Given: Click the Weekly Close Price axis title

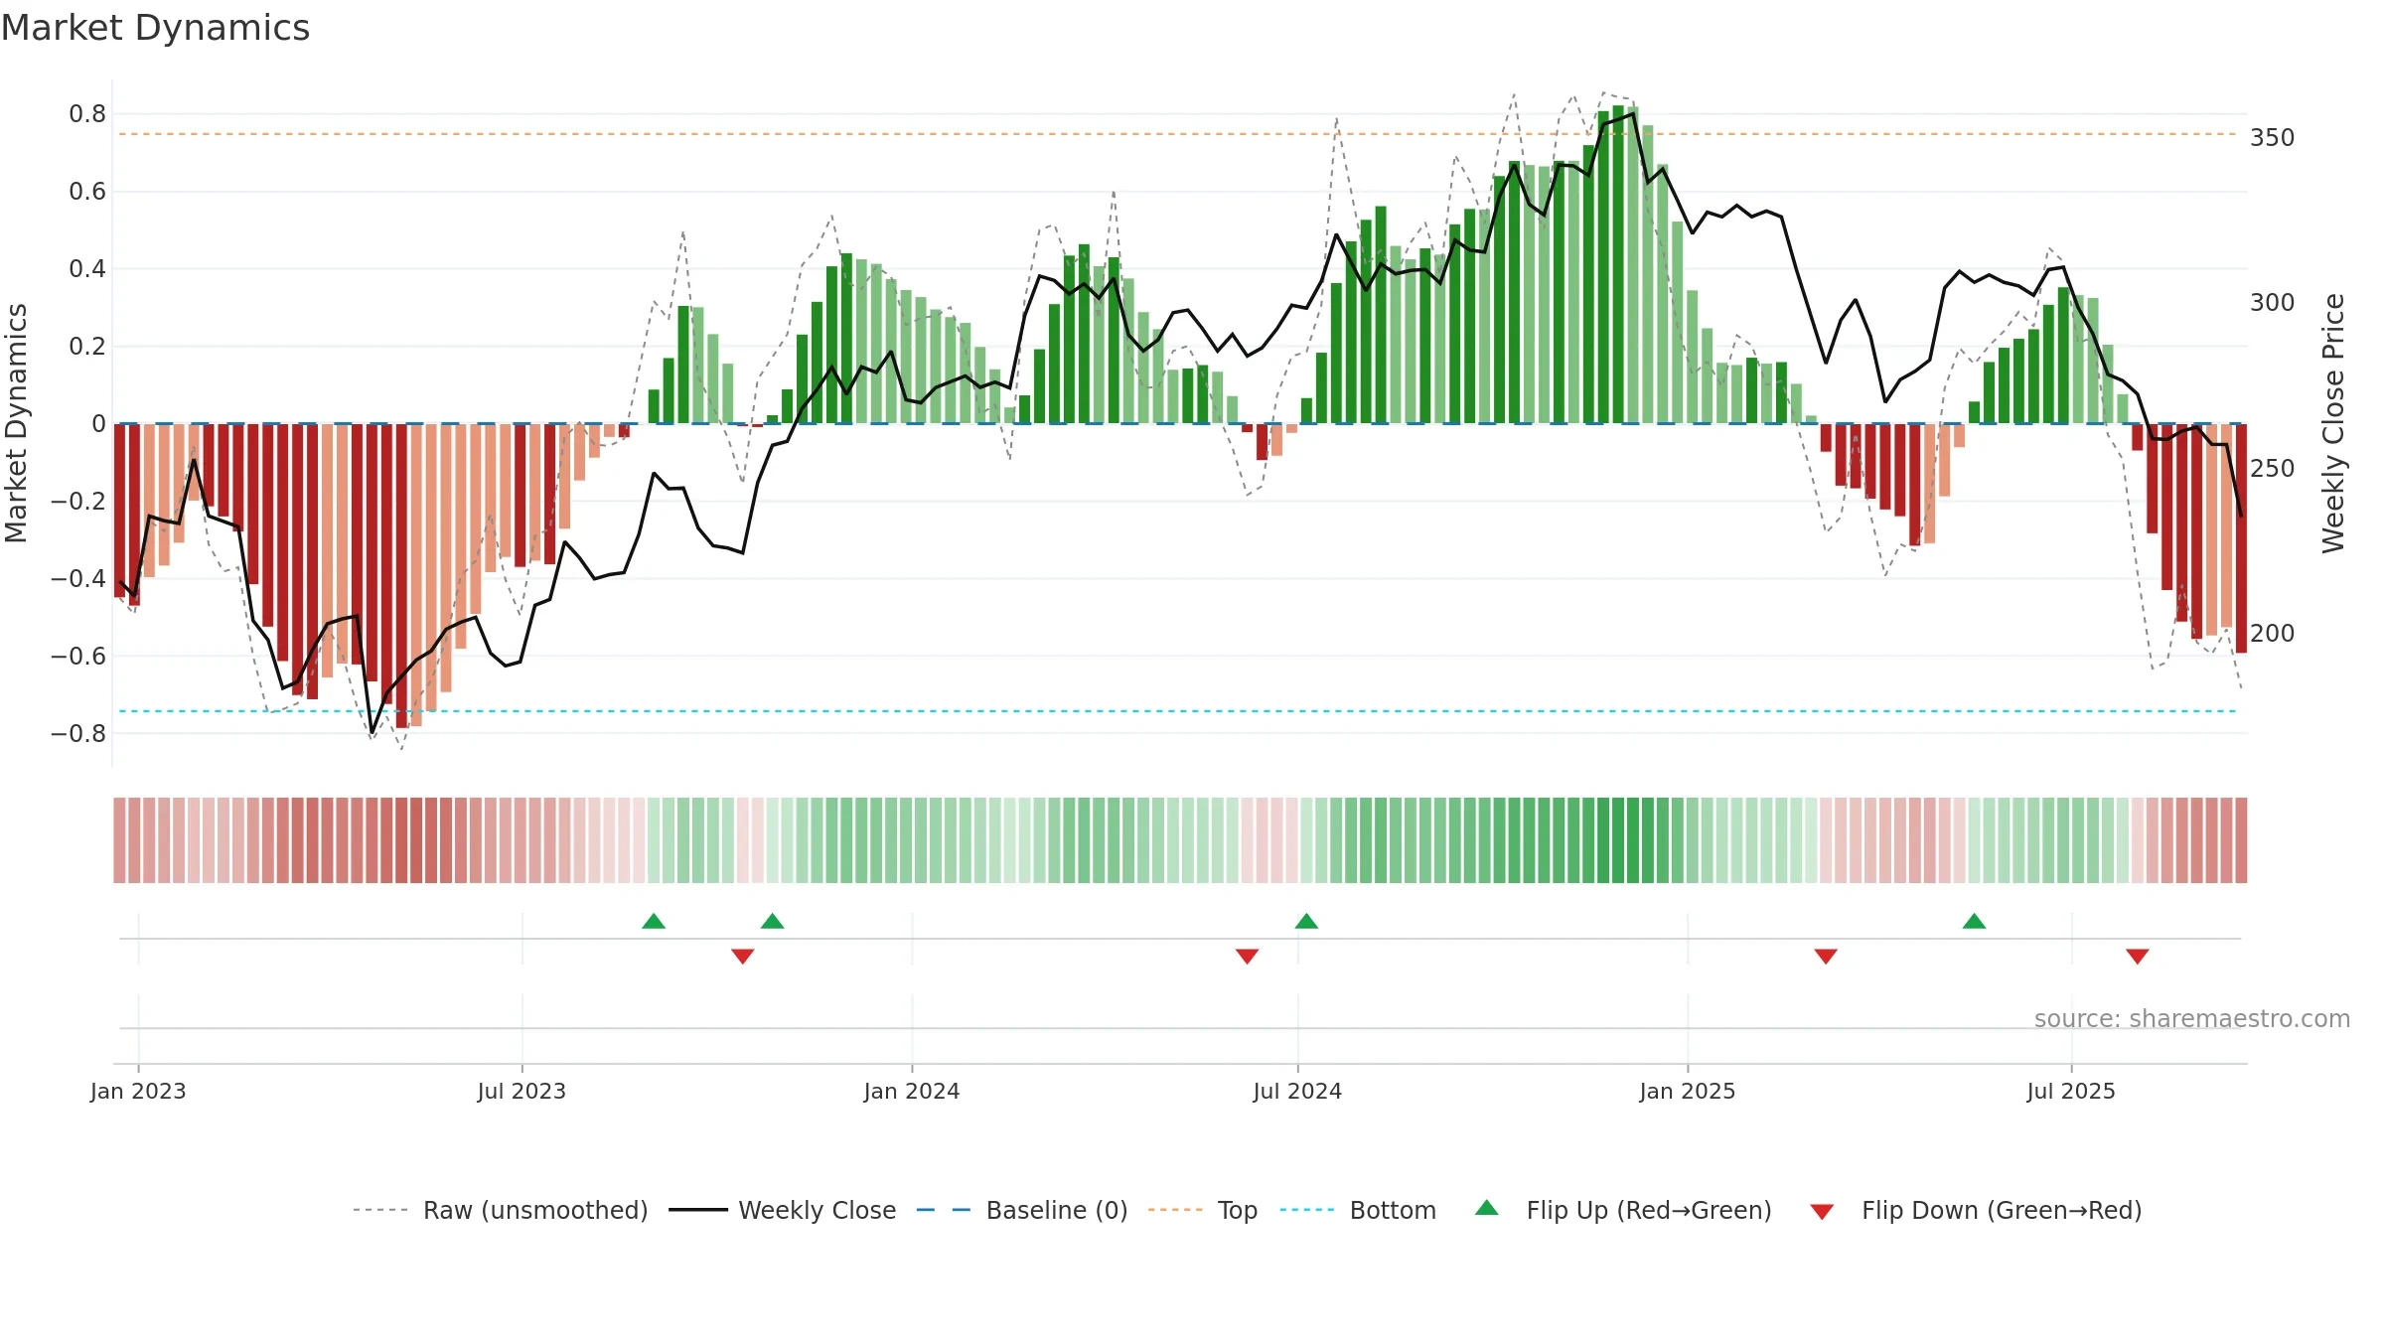Looking at the screenshot, I should tap(2333, 423).
